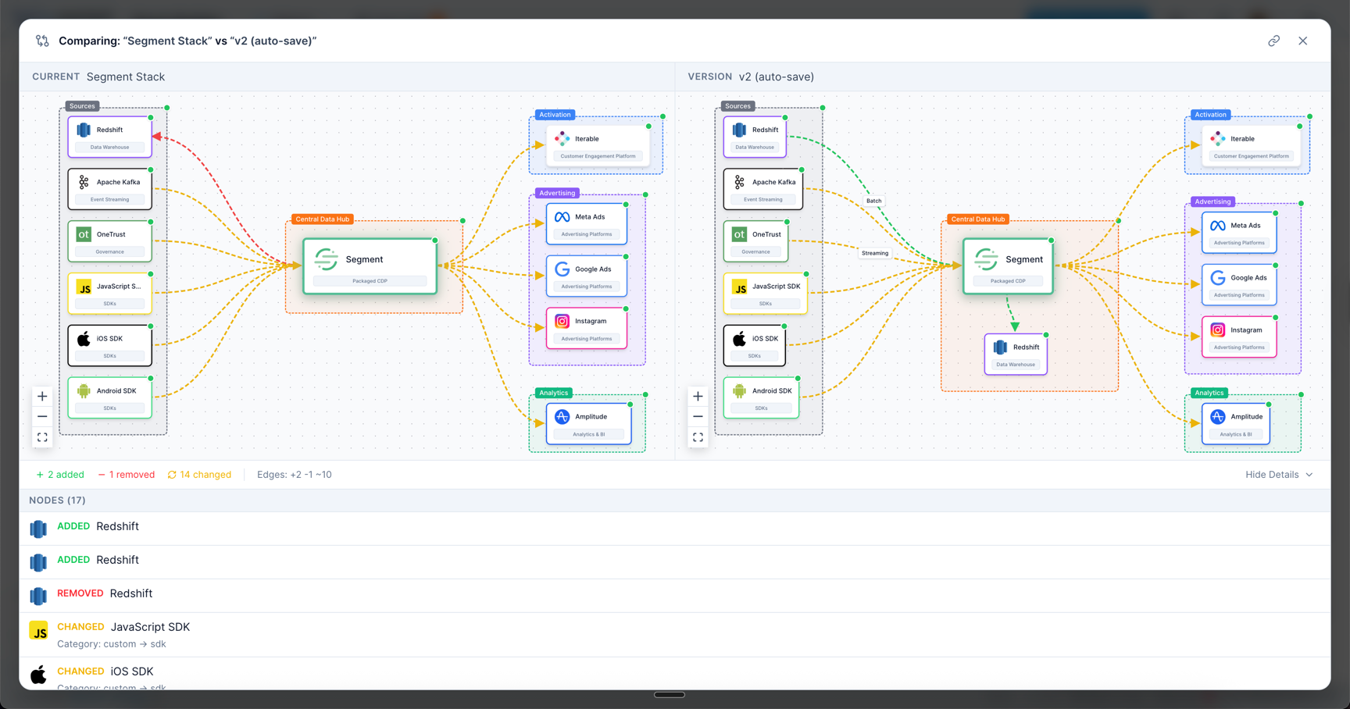Click the Apple iOS SDK icon in Current pane

[x=84, y=338]
